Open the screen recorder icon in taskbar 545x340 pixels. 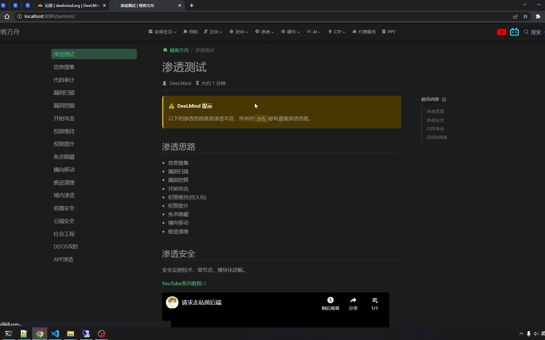pyautogui.click(x=101, y=334)
